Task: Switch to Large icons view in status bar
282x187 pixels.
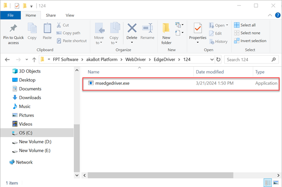Action: coord(276,183)
